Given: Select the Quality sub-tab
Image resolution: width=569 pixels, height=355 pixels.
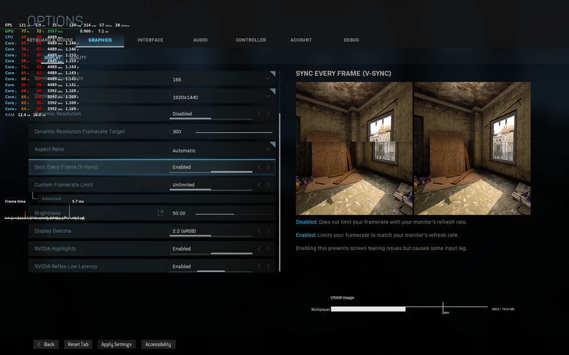Looking at the screenshot, I should [78, 58].
